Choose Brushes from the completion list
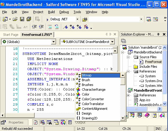Screen dimensions: 168x131 coord(87,85)
